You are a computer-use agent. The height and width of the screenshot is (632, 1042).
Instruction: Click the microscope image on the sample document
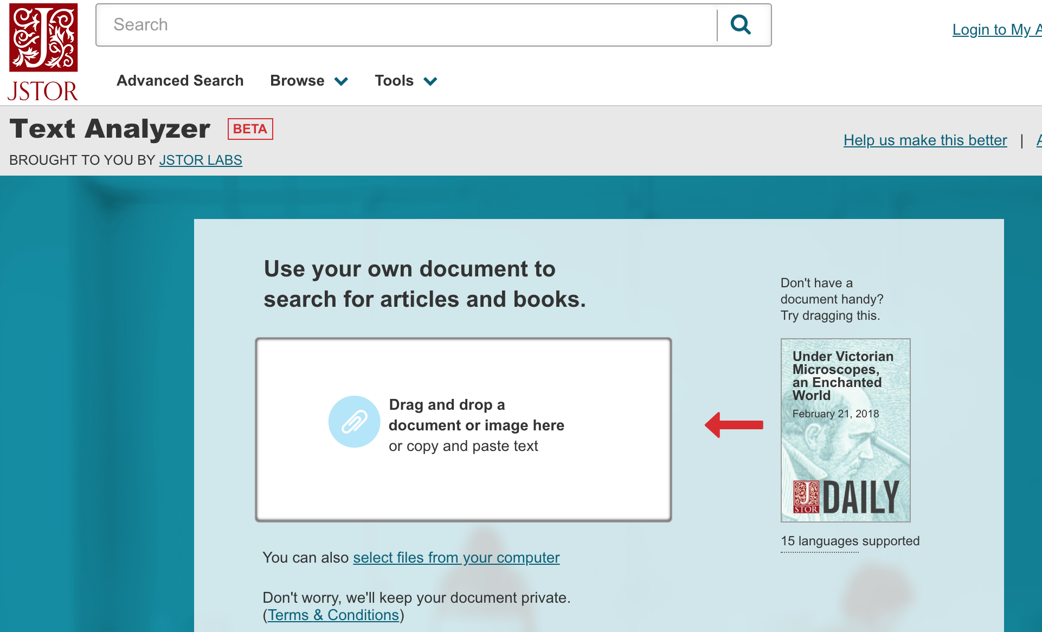coord(845,450)
